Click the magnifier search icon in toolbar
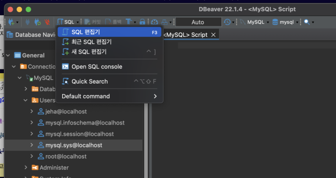The image size is (336, 178). click(307, 22)
